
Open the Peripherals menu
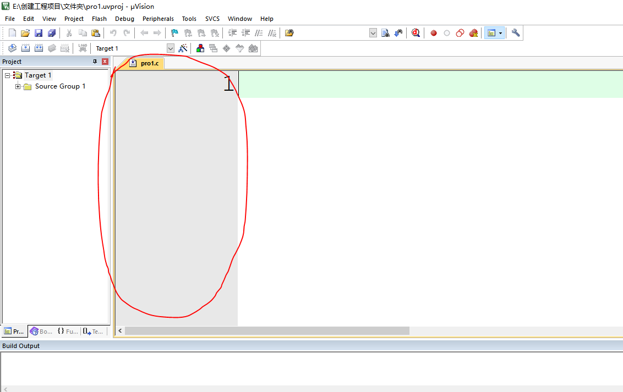pyautogui.click(x=158, y=19)
